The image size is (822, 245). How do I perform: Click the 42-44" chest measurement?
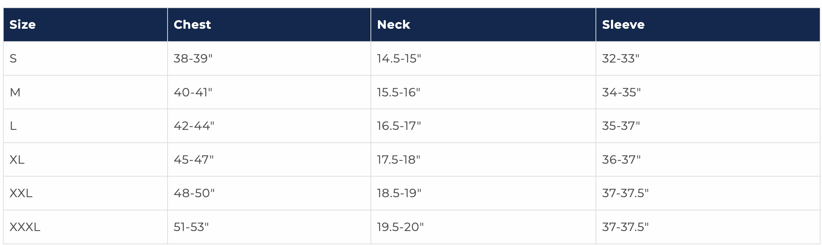194,126
